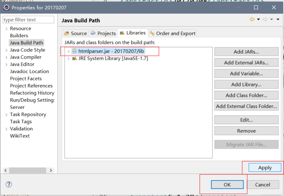Click the help question mark icon
The image size is (284, 196).
tap(9, 184)
